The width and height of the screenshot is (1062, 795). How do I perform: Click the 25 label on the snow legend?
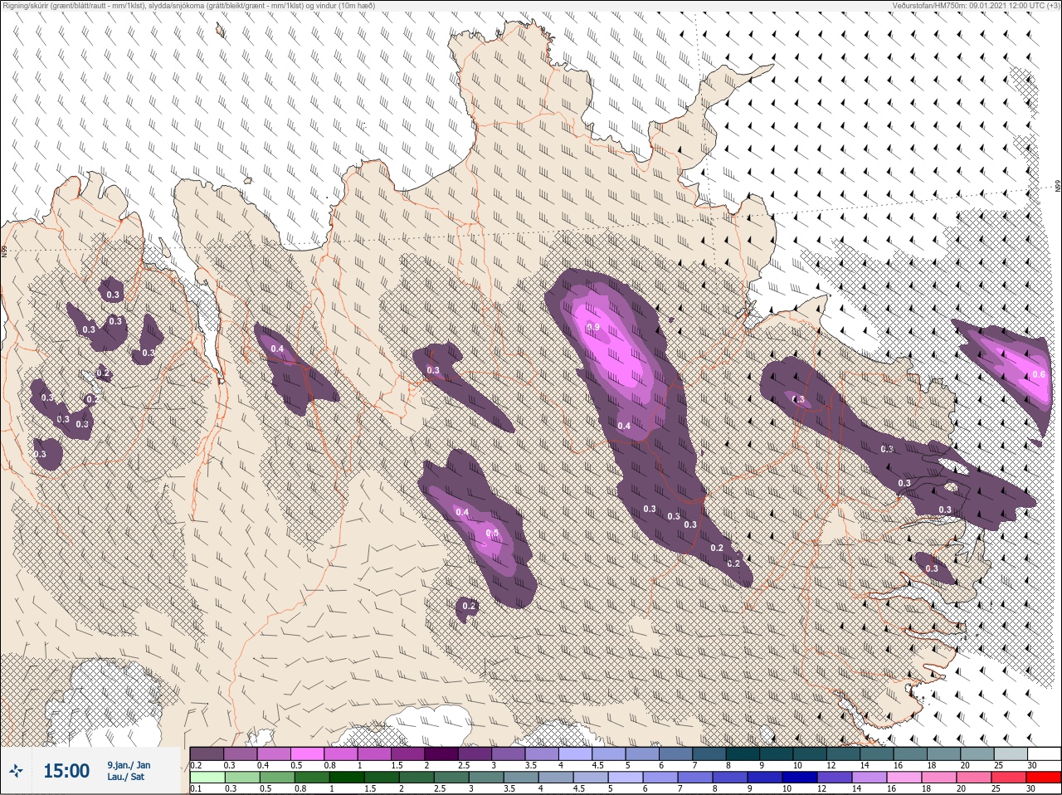998,765
